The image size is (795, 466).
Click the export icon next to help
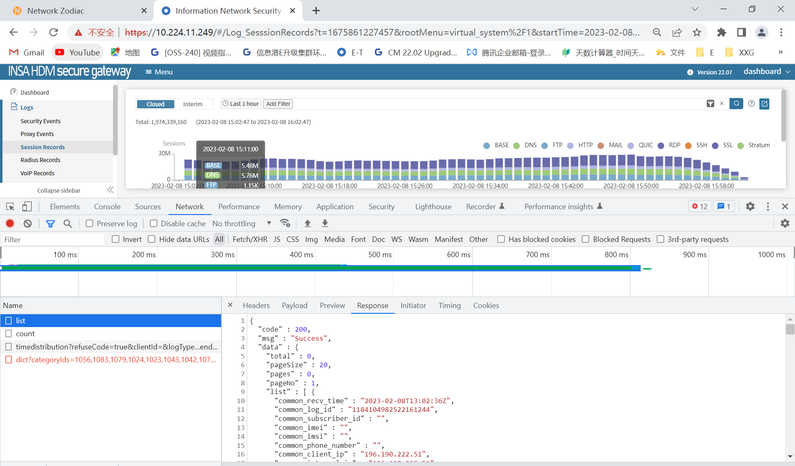tap(764, 104)
